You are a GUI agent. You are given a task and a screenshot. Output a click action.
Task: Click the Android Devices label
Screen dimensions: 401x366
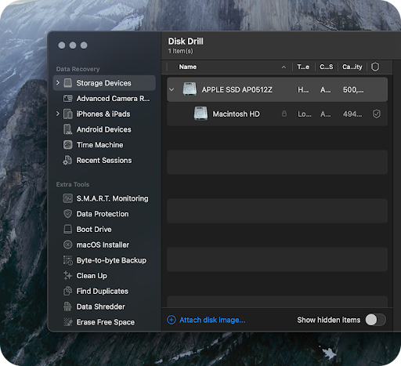103,129
